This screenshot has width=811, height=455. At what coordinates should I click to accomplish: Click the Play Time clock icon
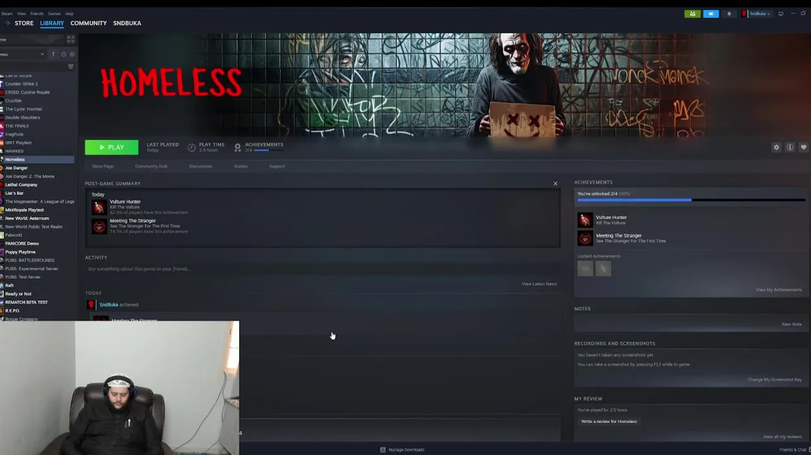click(x=192, y=147)
